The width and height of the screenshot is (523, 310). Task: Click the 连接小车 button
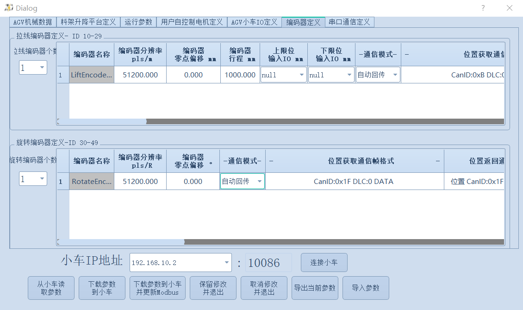click(x=324, y=262)
